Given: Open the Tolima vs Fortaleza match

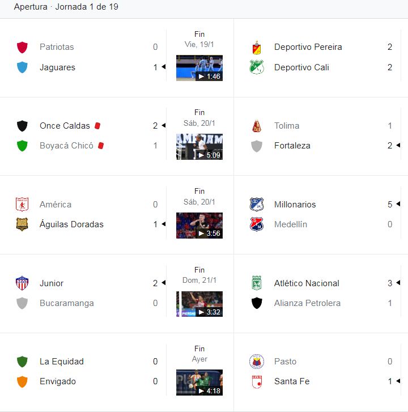Looking at the screenshot, I should (321, 136).
